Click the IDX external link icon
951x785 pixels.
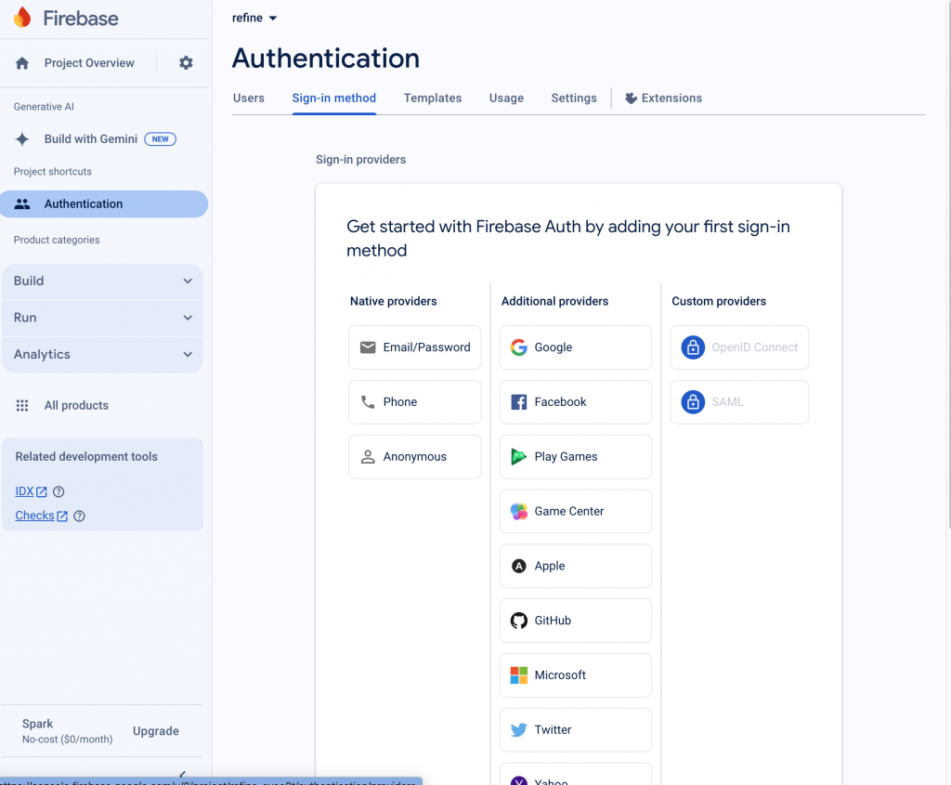click(x=41, y=491)
